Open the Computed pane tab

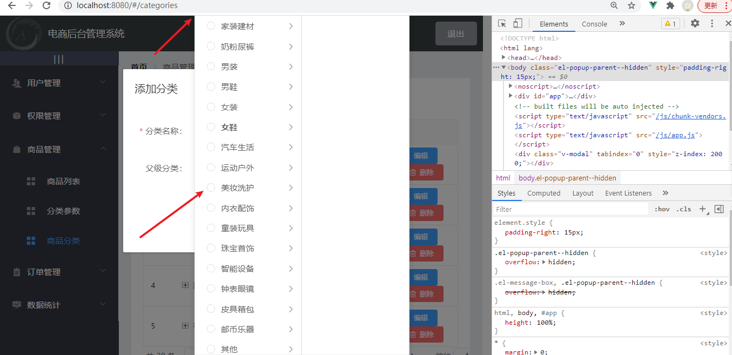tap(544, 193)
